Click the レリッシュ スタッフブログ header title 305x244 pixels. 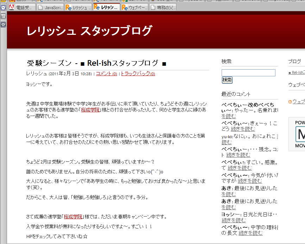(90, 31)
